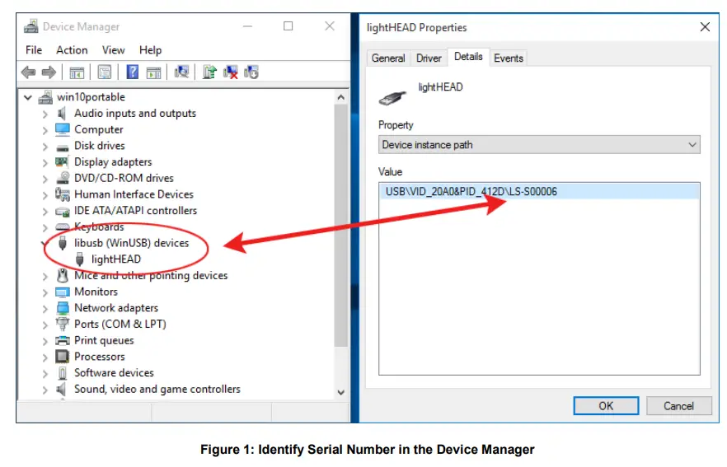
Task: Expand the Print queues node chevron
Action: click(45, 341)
